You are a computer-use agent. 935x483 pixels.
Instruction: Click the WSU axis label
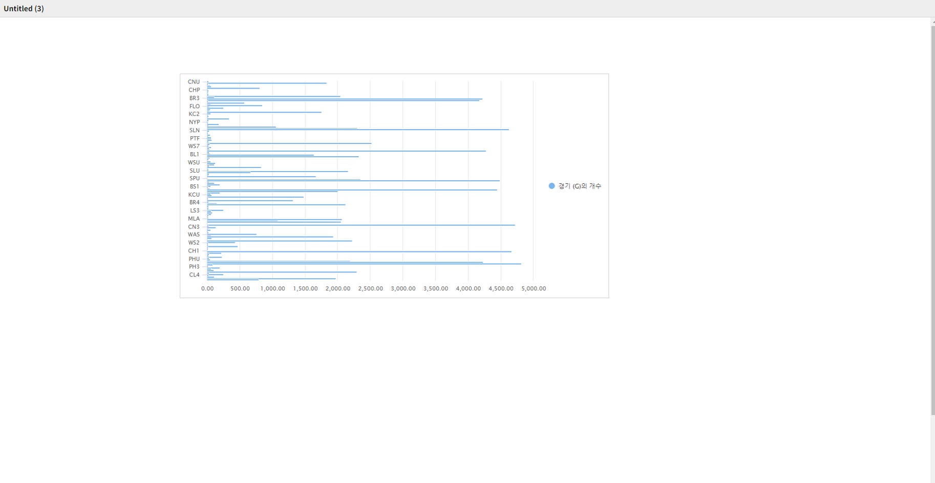pyautogui.click(x=194, y=163)
